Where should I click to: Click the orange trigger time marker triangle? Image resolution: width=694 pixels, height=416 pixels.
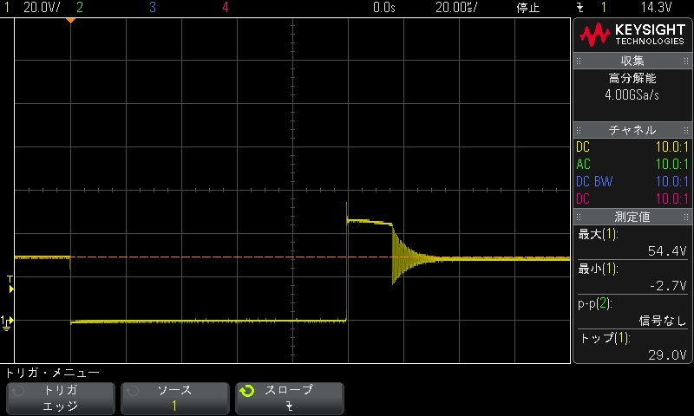(x=70, y=20)
